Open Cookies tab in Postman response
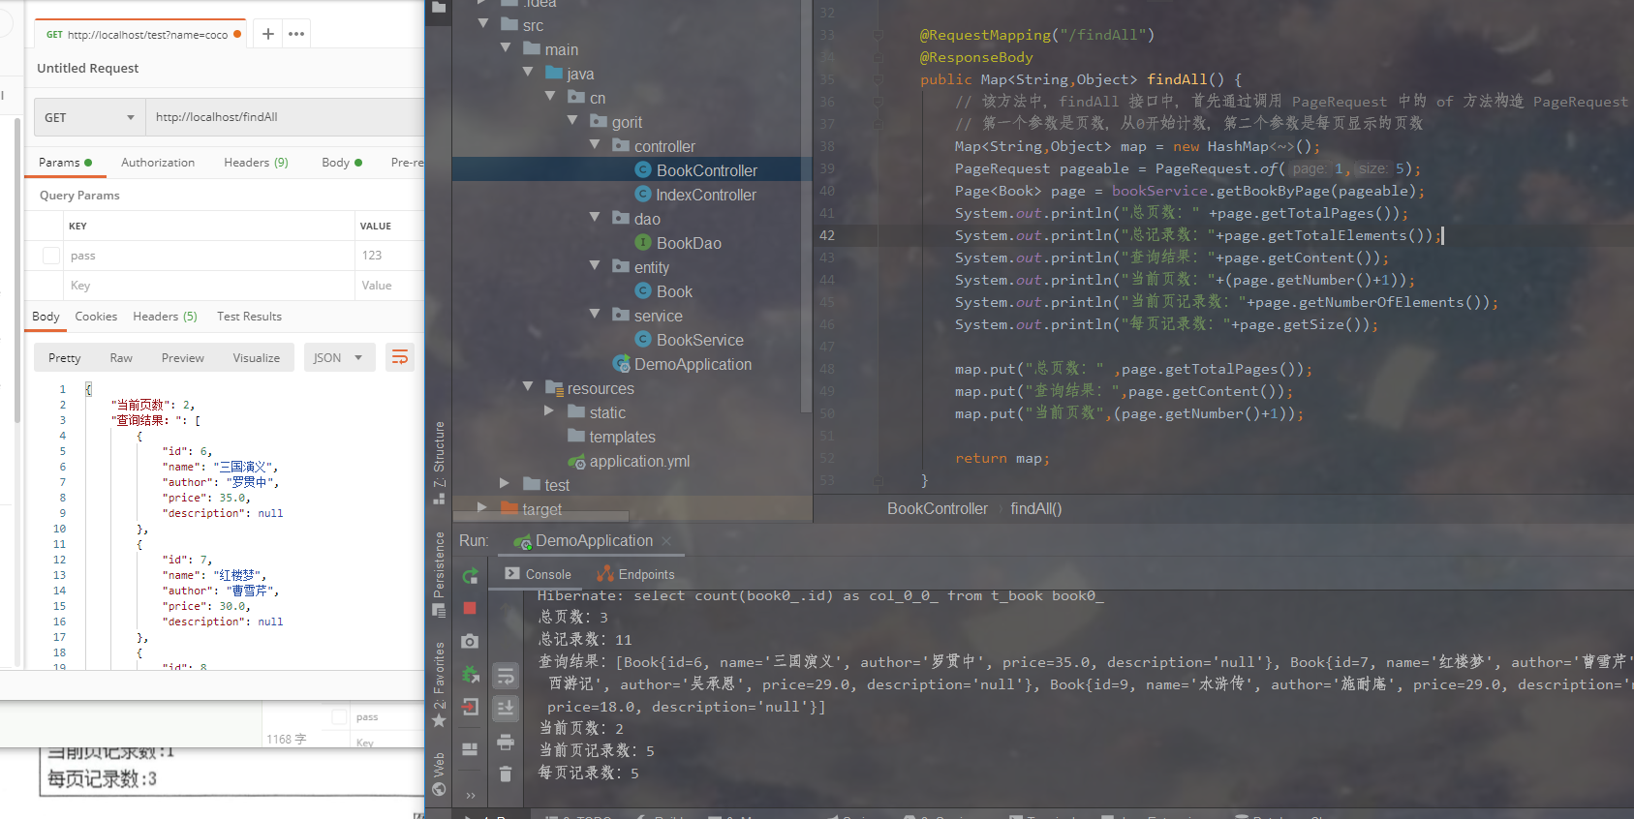 tap(96, 317)
